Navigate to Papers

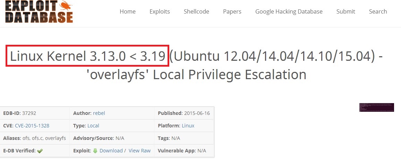(x=232, y=11)
